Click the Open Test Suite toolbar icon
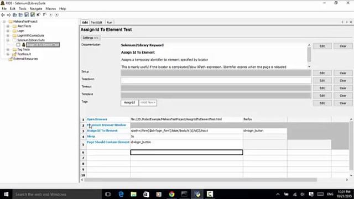The width and height of the screenshot is (354, 199). tap(15, 15)
